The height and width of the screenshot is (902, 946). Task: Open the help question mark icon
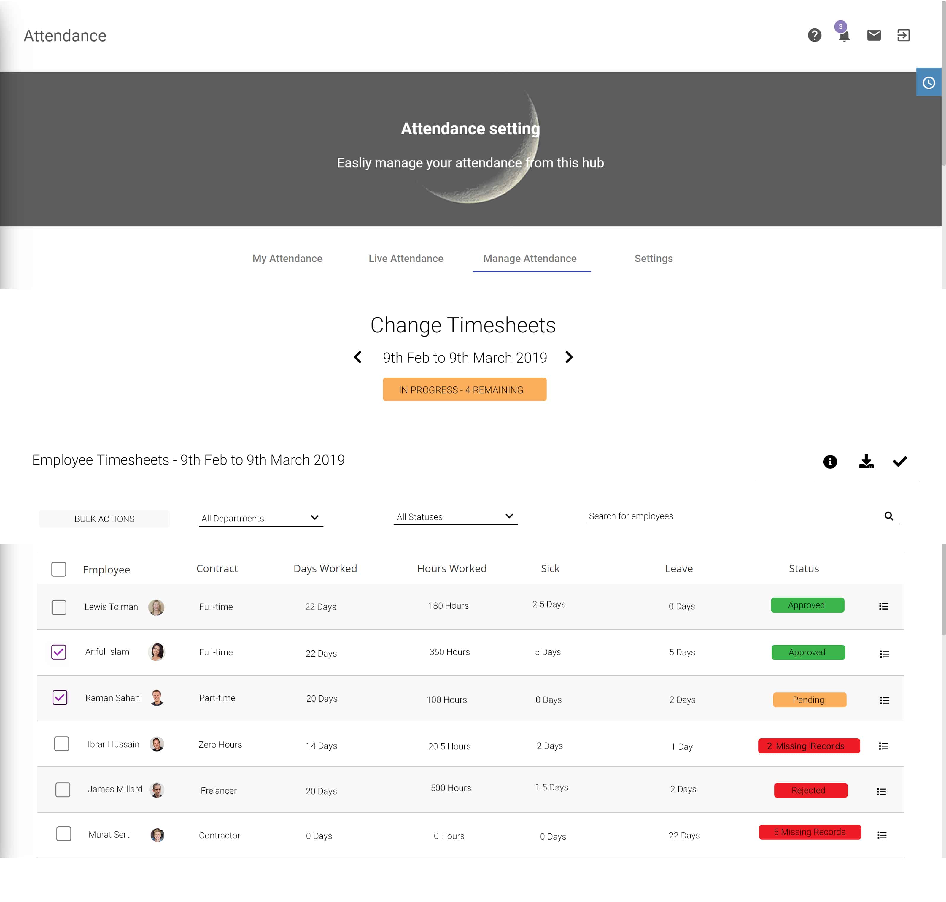[814, 35]
